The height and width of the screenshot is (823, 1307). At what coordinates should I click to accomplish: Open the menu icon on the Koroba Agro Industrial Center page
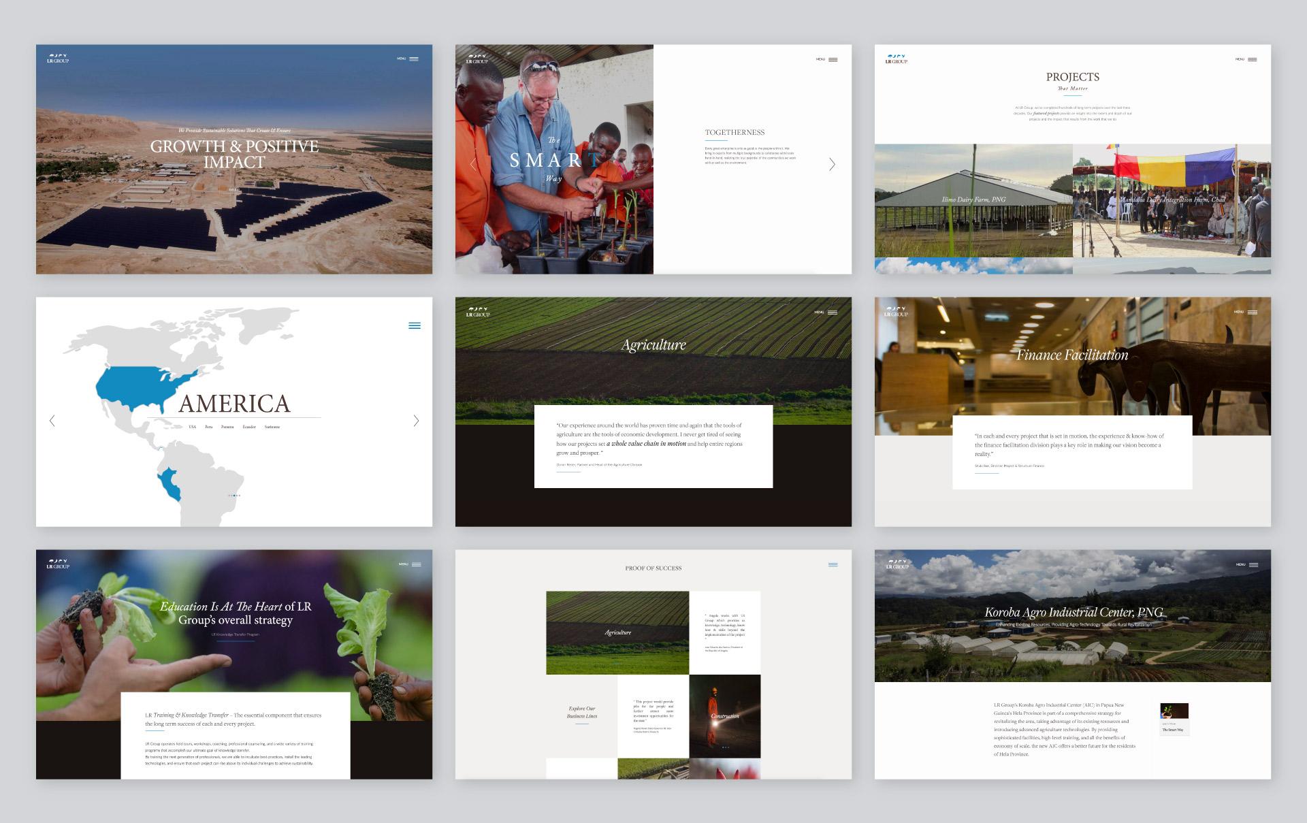1253,564
